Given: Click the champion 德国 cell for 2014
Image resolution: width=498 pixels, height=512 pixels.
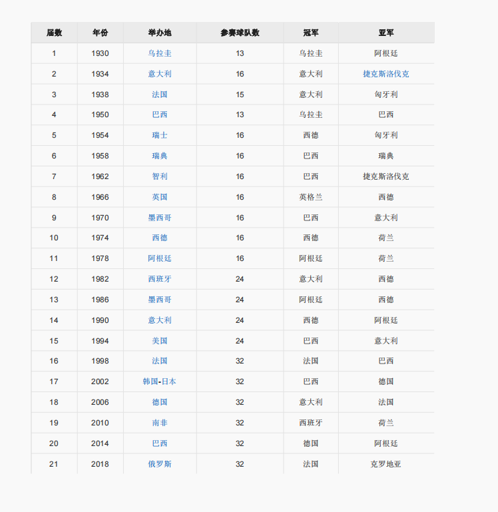Looking at the screenshot, I should [x=311, y=443].
